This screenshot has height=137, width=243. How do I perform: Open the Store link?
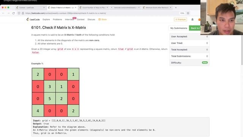click(103, 19)
